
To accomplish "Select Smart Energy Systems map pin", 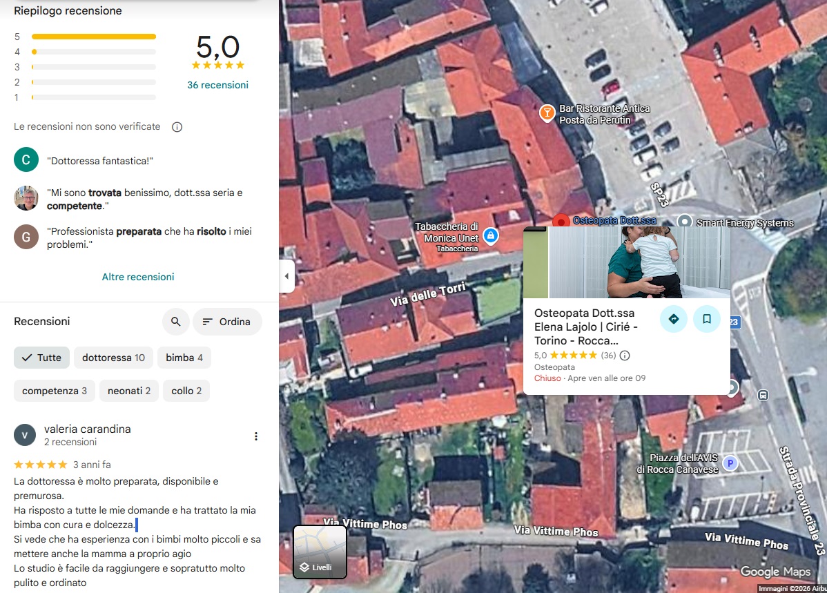I will (x=685, y=221).
